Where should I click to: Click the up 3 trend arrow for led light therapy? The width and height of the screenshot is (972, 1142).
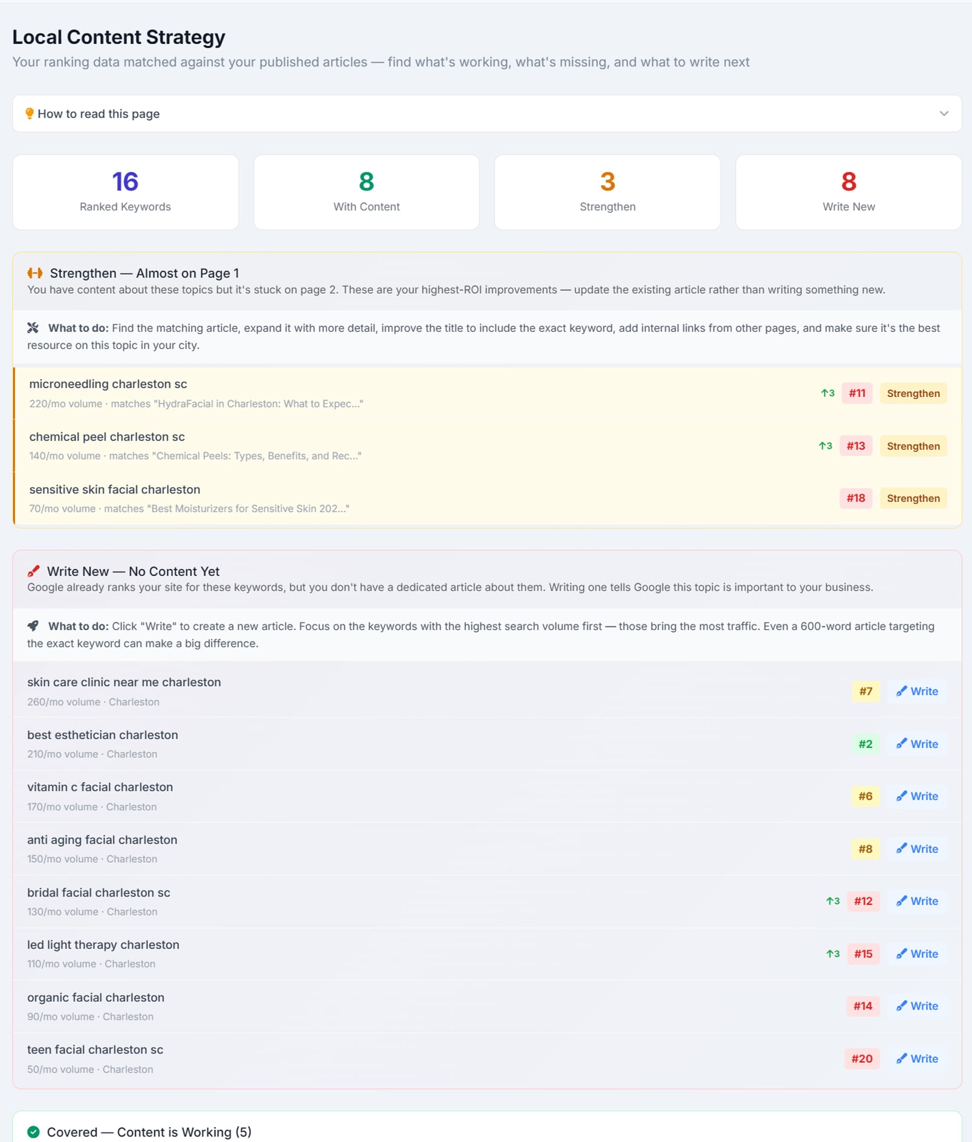[x=832, y=953]
